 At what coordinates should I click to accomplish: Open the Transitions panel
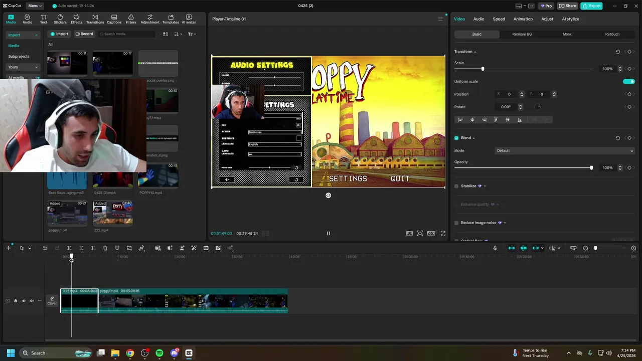(95, 19)
